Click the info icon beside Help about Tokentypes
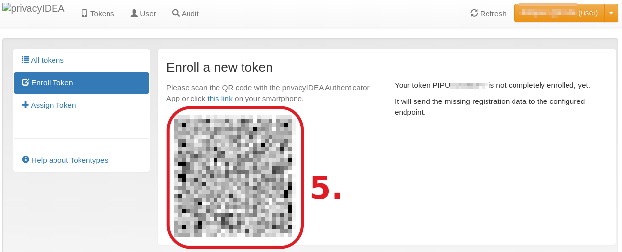The image size is (622, 252). 26,160
